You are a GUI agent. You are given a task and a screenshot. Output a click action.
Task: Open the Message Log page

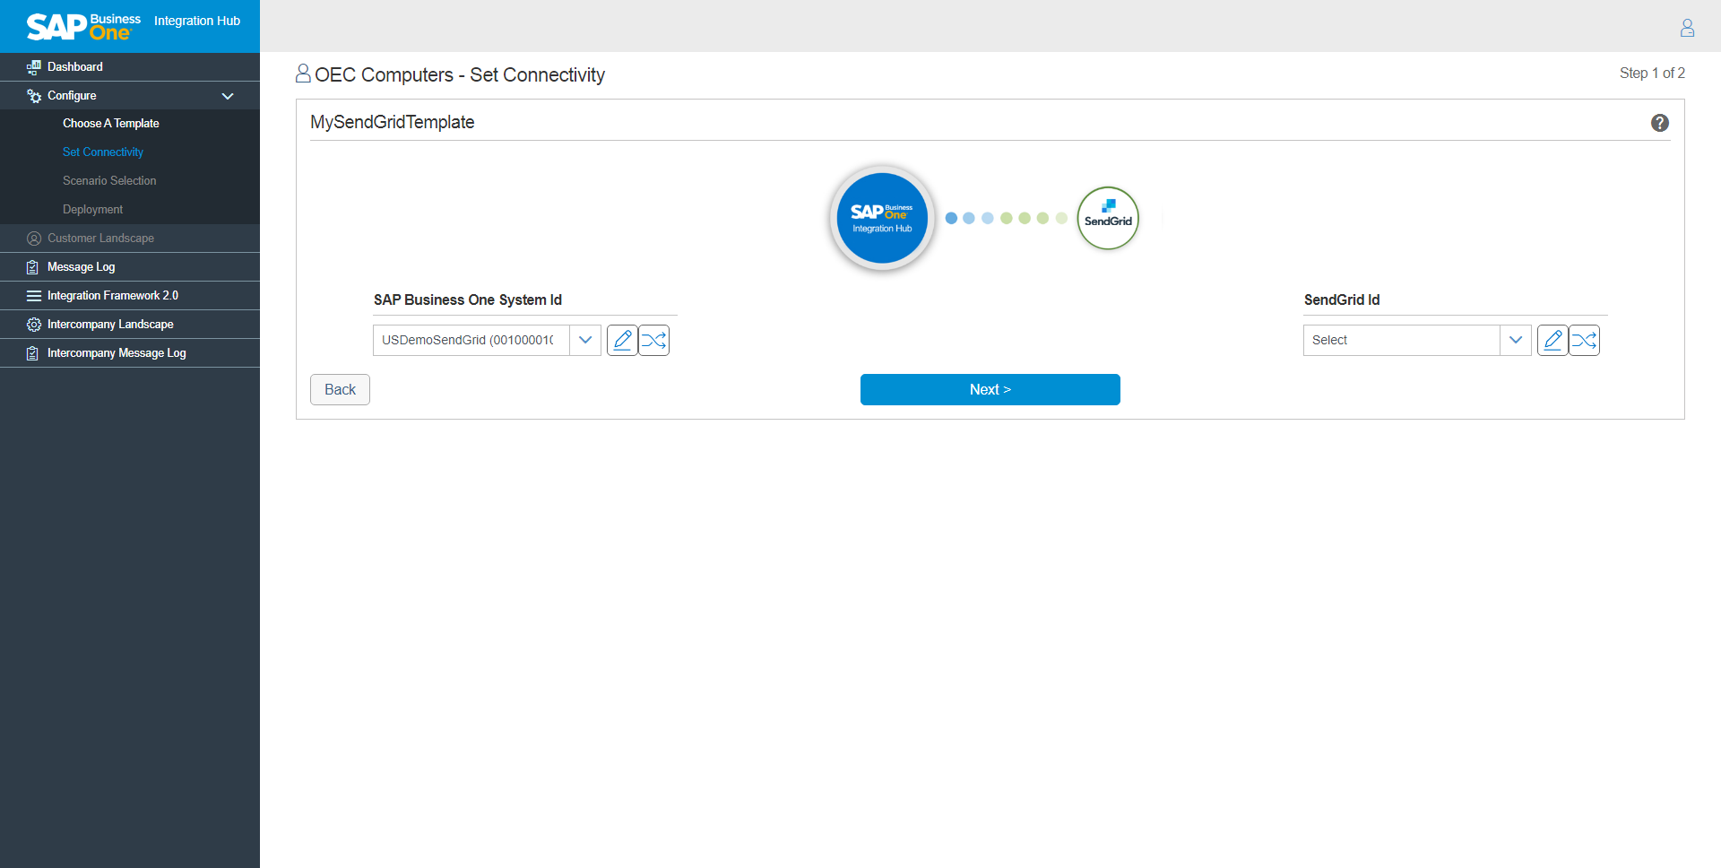(81, 267)
